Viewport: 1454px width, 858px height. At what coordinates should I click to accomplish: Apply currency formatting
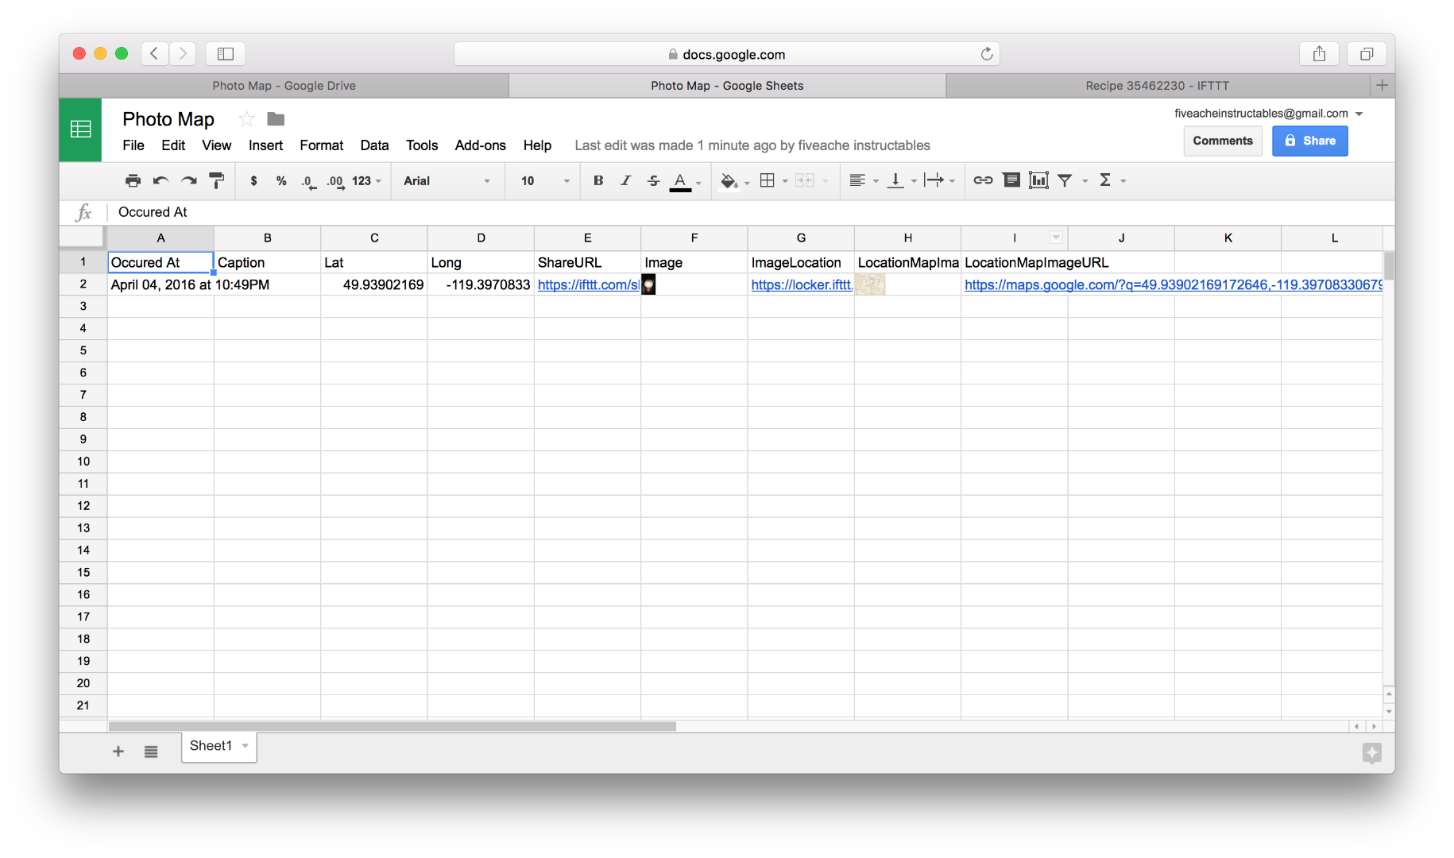point(253,180)
